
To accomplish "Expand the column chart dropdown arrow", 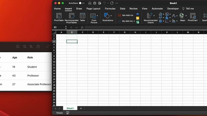I will (163, 14).
